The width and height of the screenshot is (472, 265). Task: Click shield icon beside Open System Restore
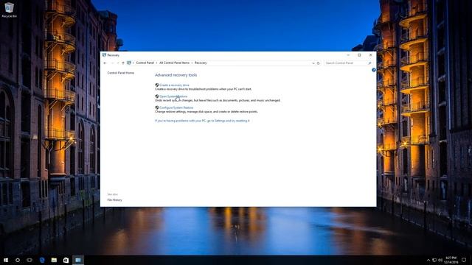pos(157,96)
